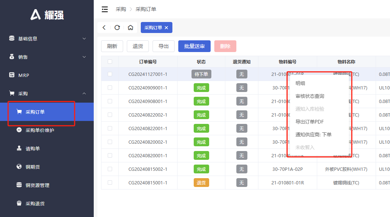Toggle the select-all header checkbox

coord(110,62)
